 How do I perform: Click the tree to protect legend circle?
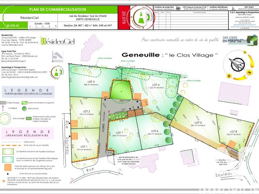pyautogui.click(x=5, y=118)
